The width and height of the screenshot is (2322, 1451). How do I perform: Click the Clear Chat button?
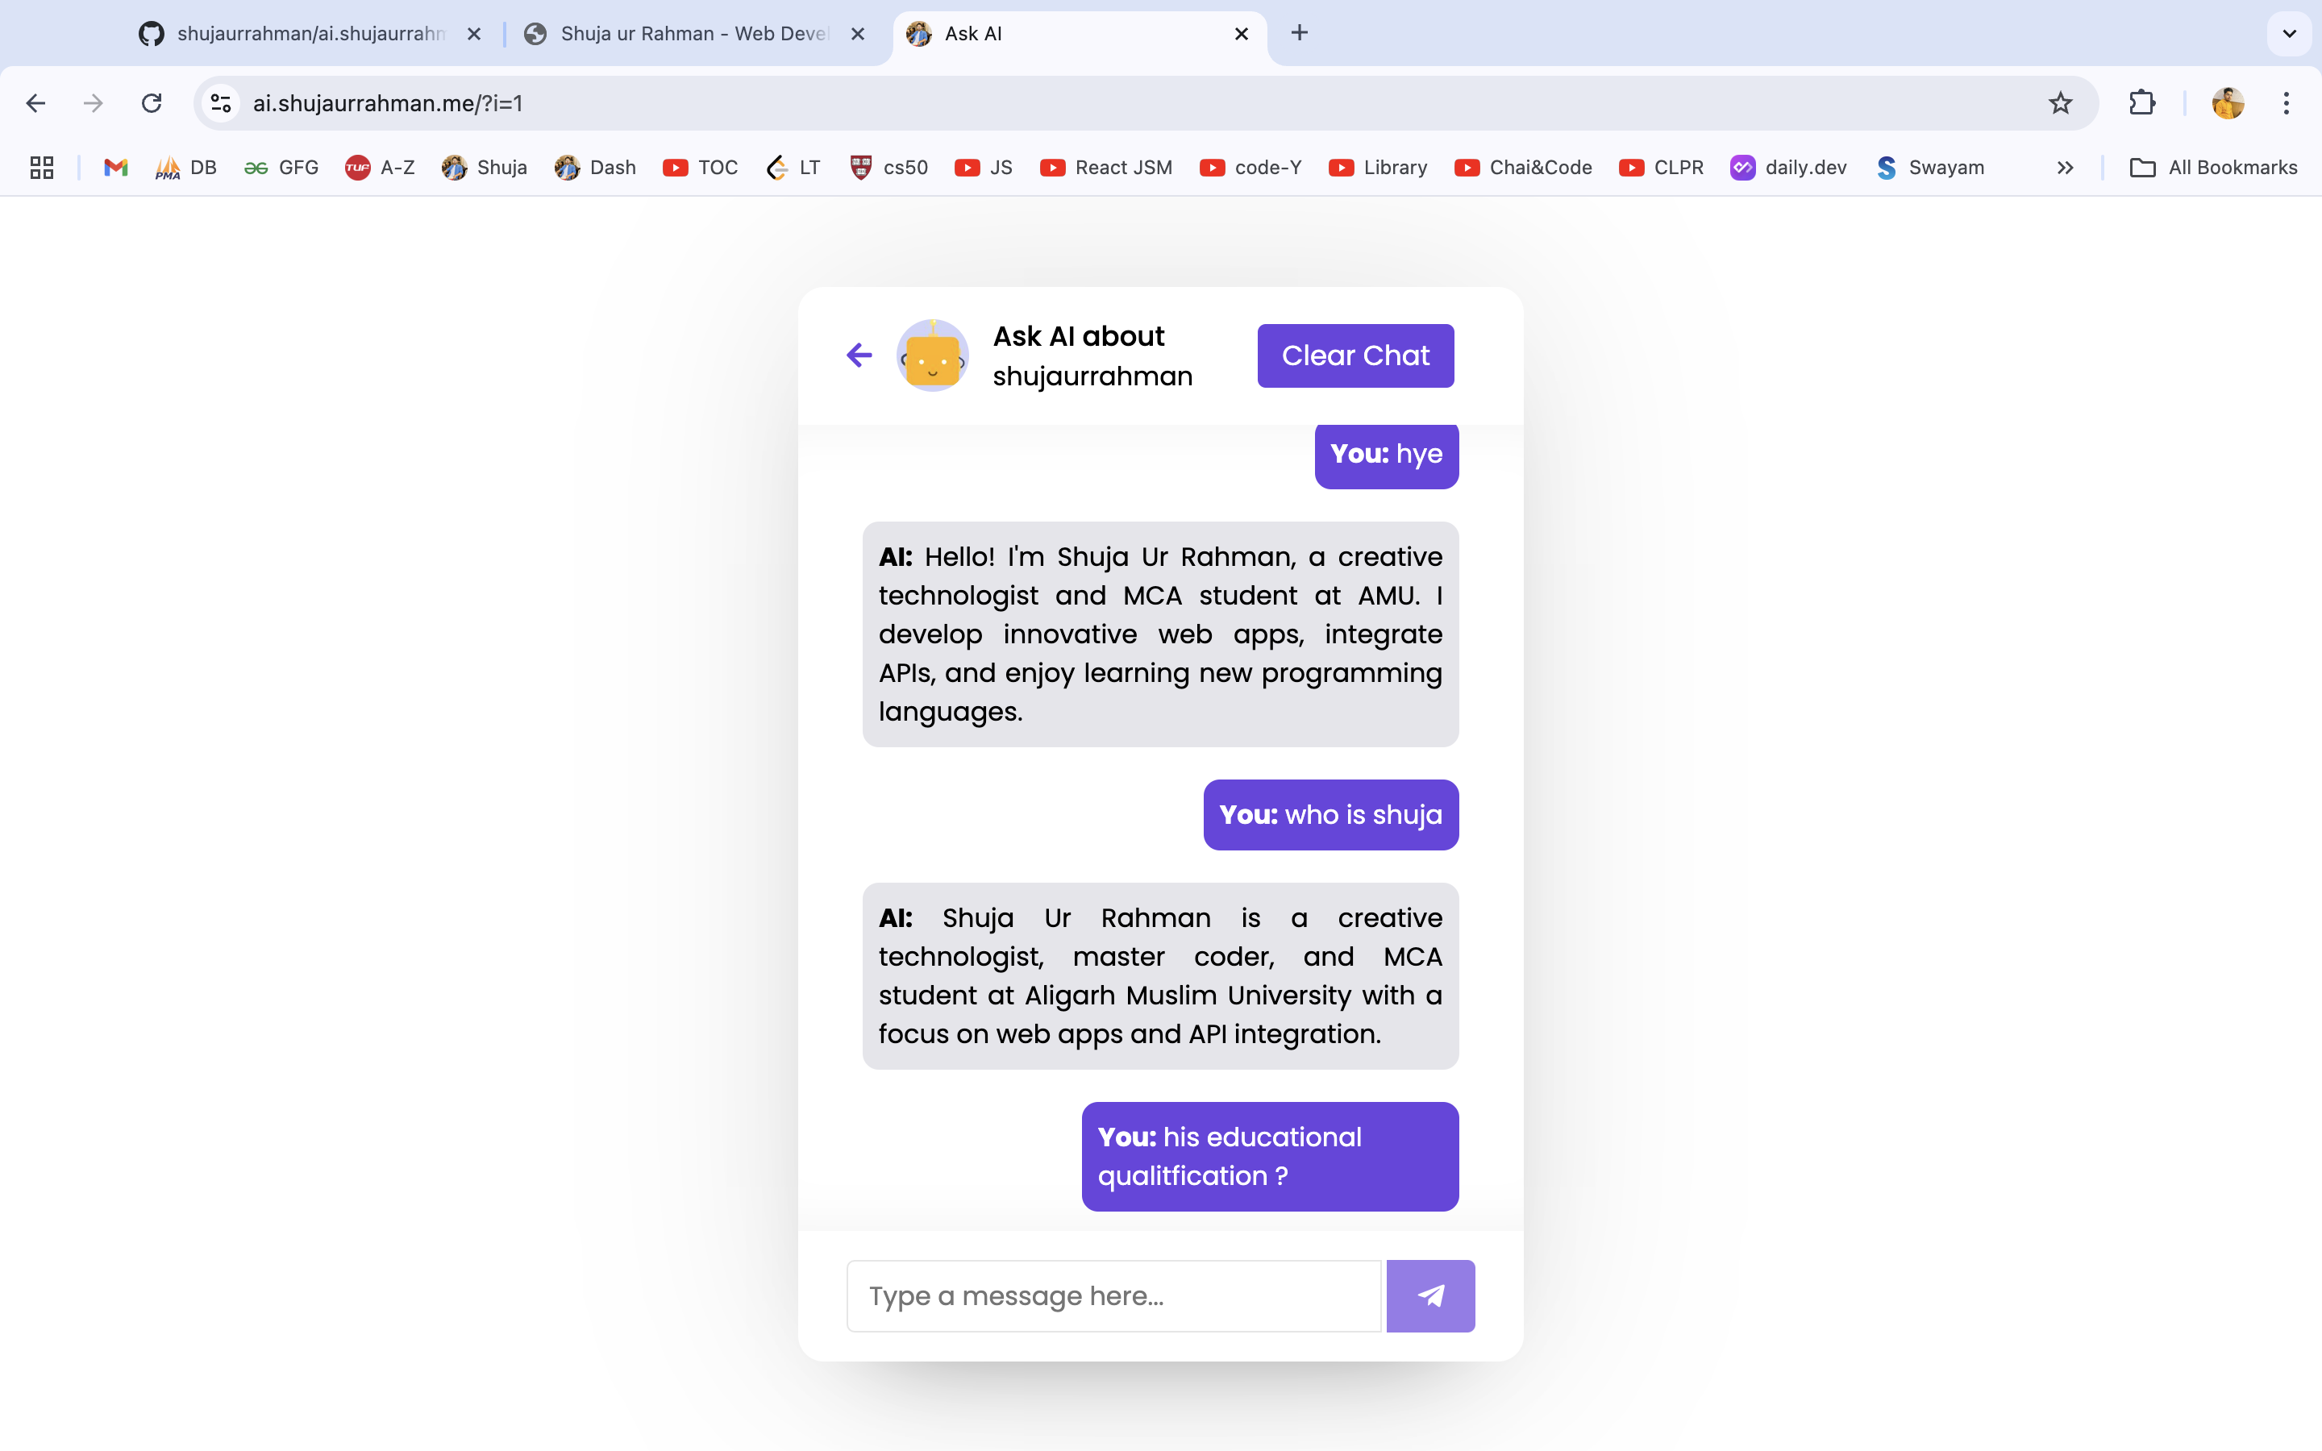tap(1354, 355)
